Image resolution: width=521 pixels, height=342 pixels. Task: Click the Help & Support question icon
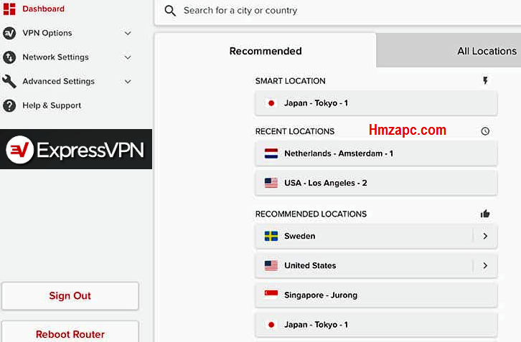pyautogui.click(x=9, y=105)
